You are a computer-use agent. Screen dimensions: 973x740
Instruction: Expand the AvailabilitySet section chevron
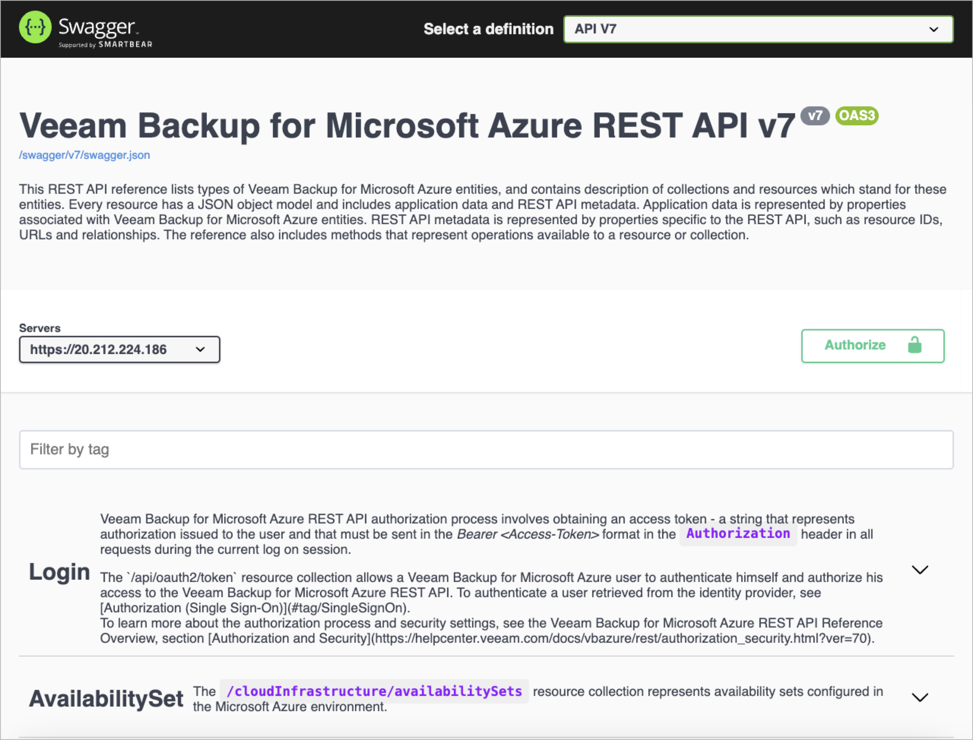point(920,698)
